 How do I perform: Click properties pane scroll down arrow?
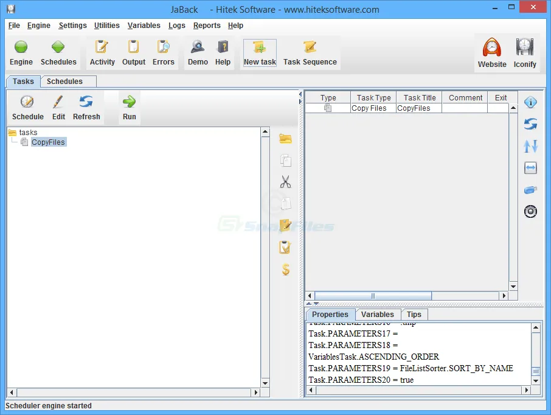[x=536, y=380]
